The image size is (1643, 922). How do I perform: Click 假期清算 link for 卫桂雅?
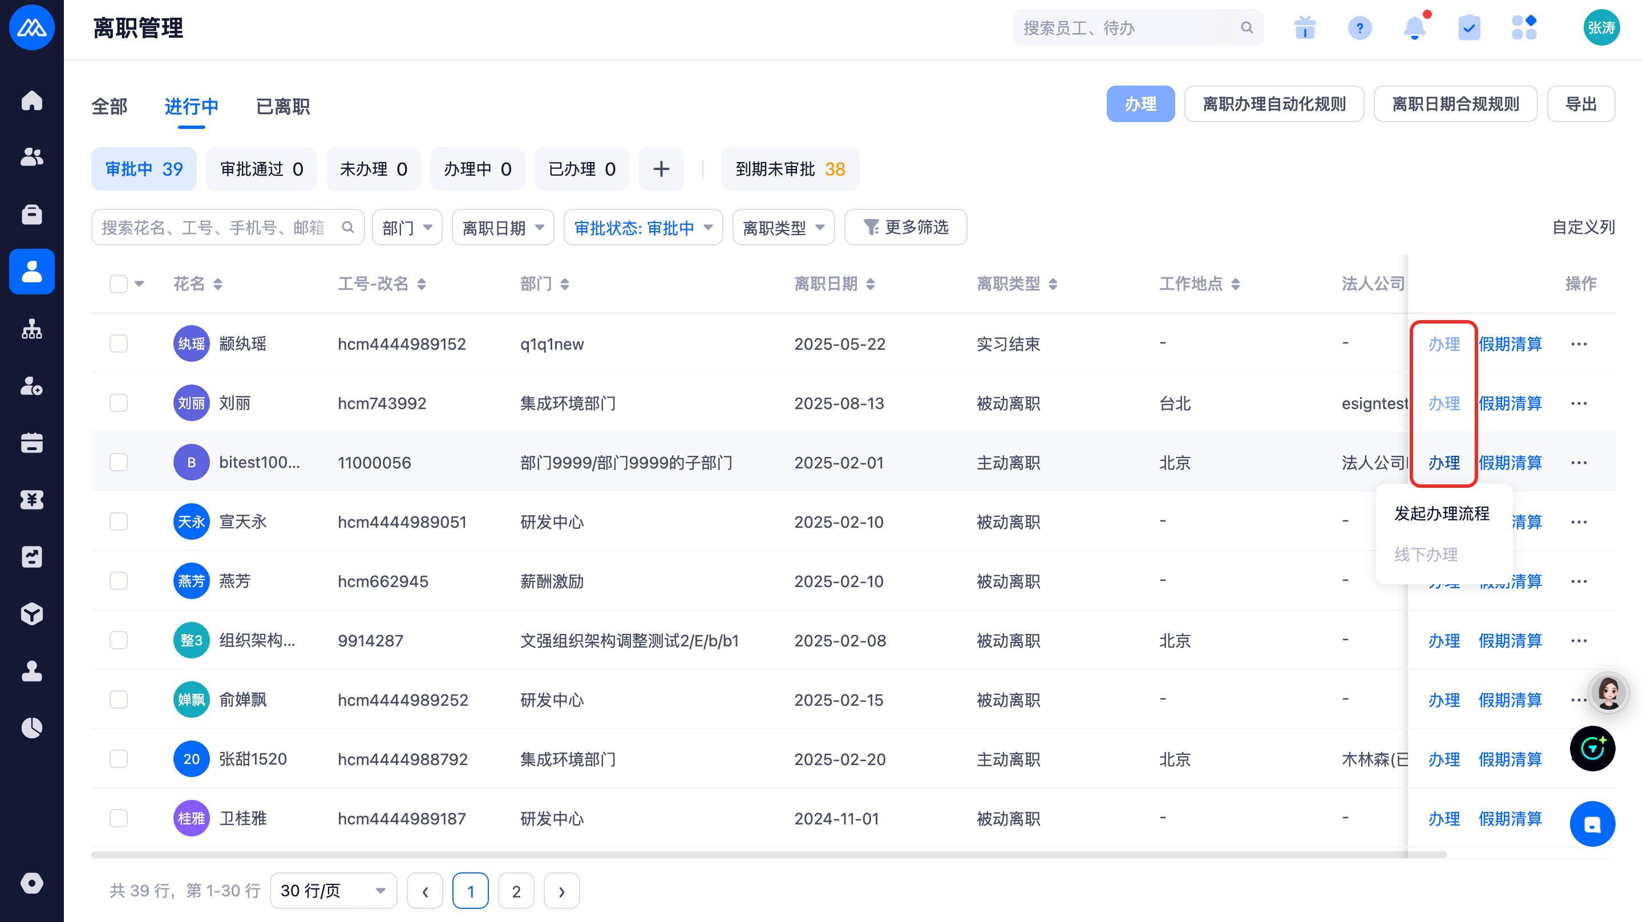tap(1510, 819)
